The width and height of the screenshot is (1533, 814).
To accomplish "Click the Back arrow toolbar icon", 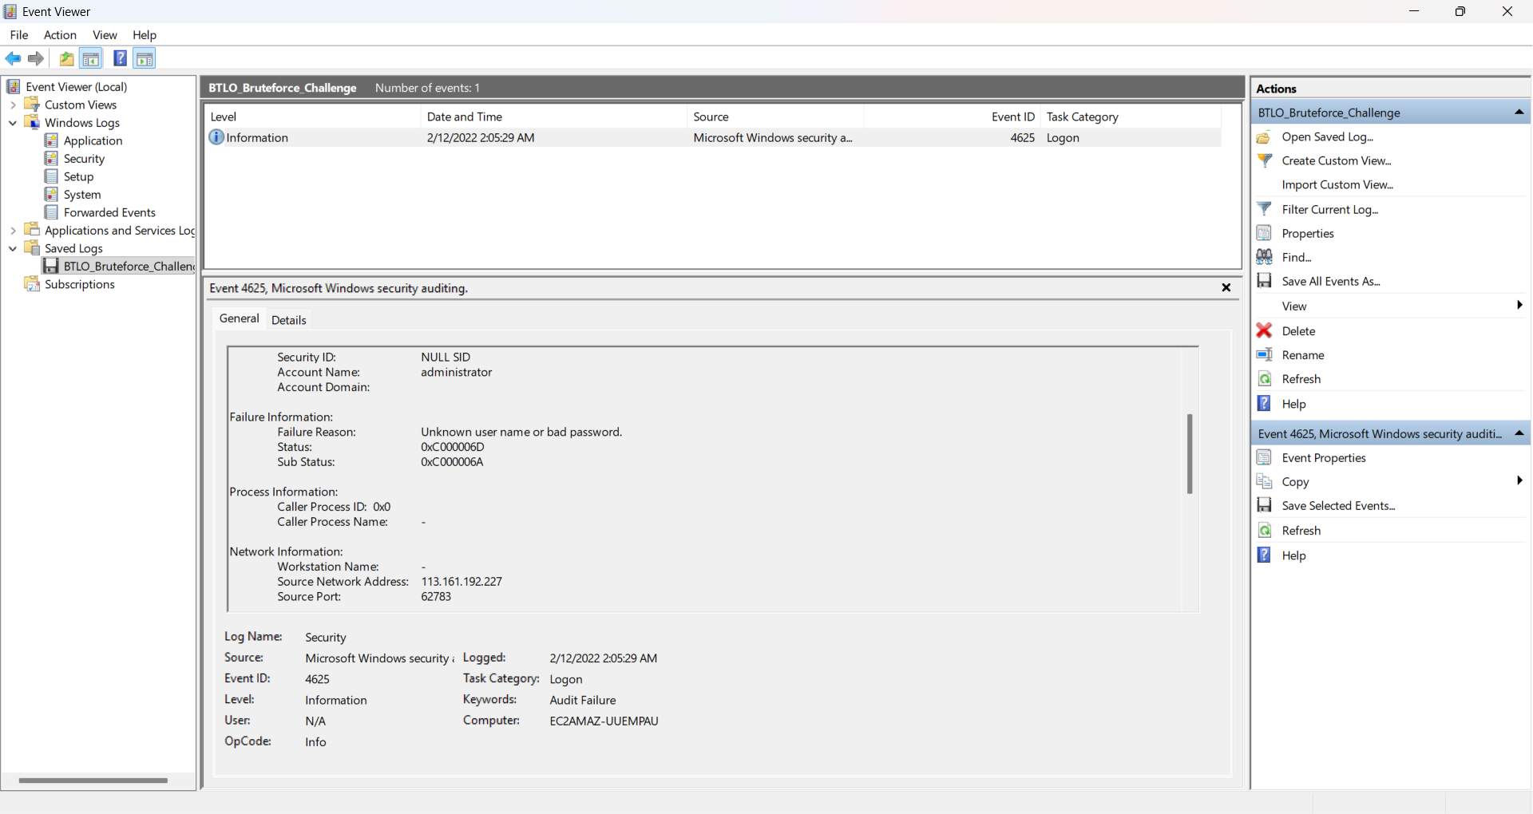I will pyautogui.click(x=13, y=58).
